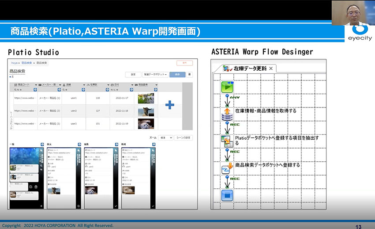Click the 商品検索データポケットへ登録する label
375x229 pixels.
coord(267,165)
